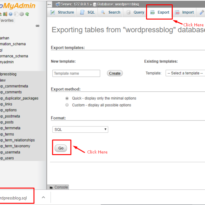Open the wp_termmeta table
This screenshot has height=205, width=205.
click(x=10, y=128)
